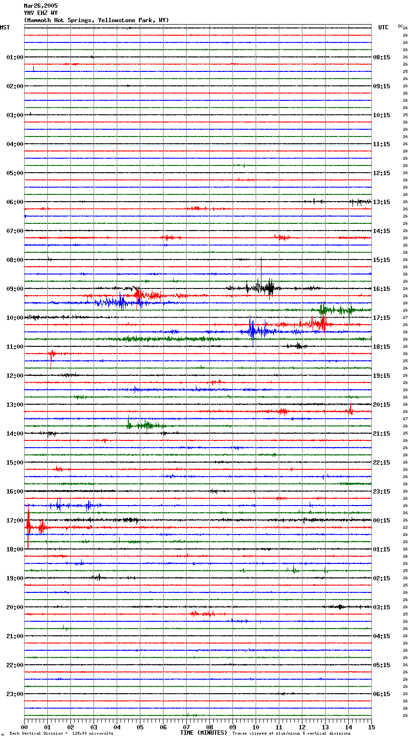The image size is (410, 740).
Task: Click the UTC timezone header
Action: [x=383, y=27]
